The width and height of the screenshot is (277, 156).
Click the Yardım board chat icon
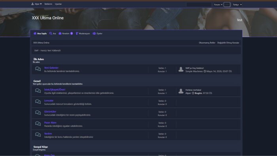click(x=38, y=135)
